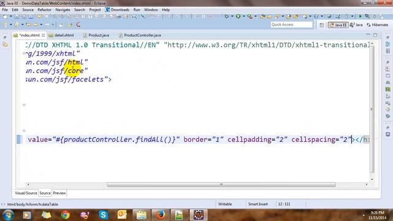The image size is (393, 221).
Task: Click the Save toolbar icon
Action: tap(17, 17)
